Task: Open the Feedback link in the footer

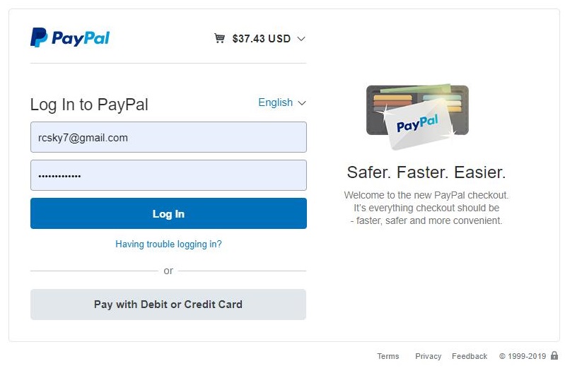Action: [470, 356]
